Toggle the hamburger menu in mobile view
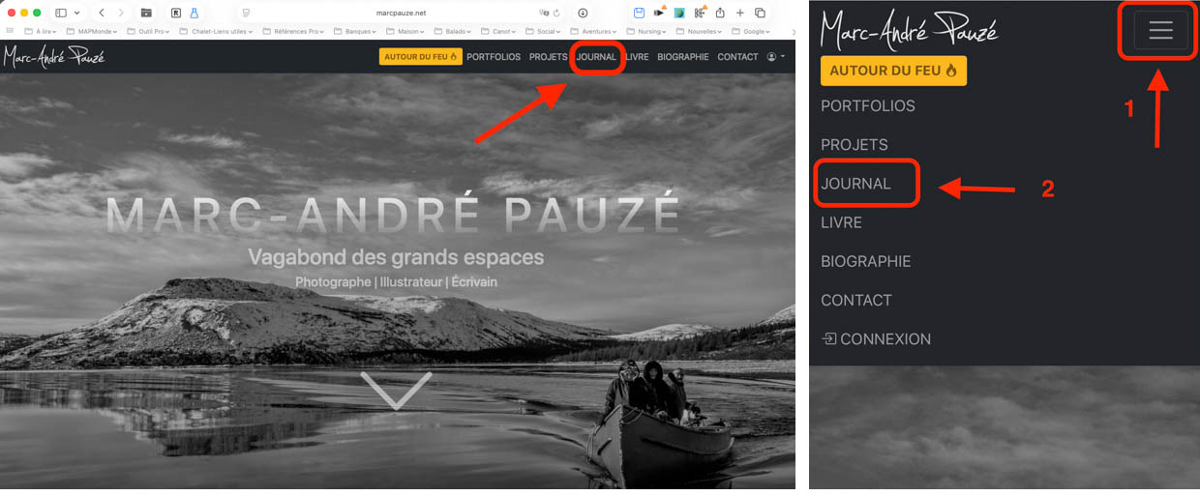Screen dimensions: 1200x496 (1160, 31)
